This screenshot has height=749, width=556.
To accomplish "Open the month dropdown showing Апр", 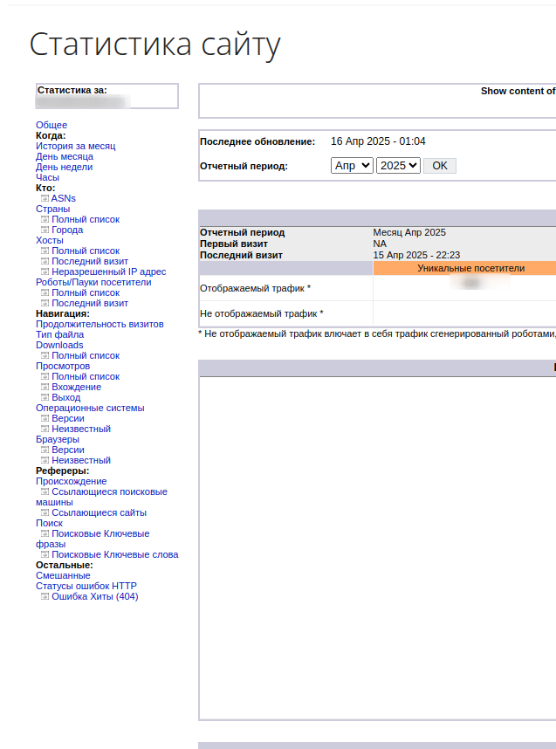I will click(352, 166).
